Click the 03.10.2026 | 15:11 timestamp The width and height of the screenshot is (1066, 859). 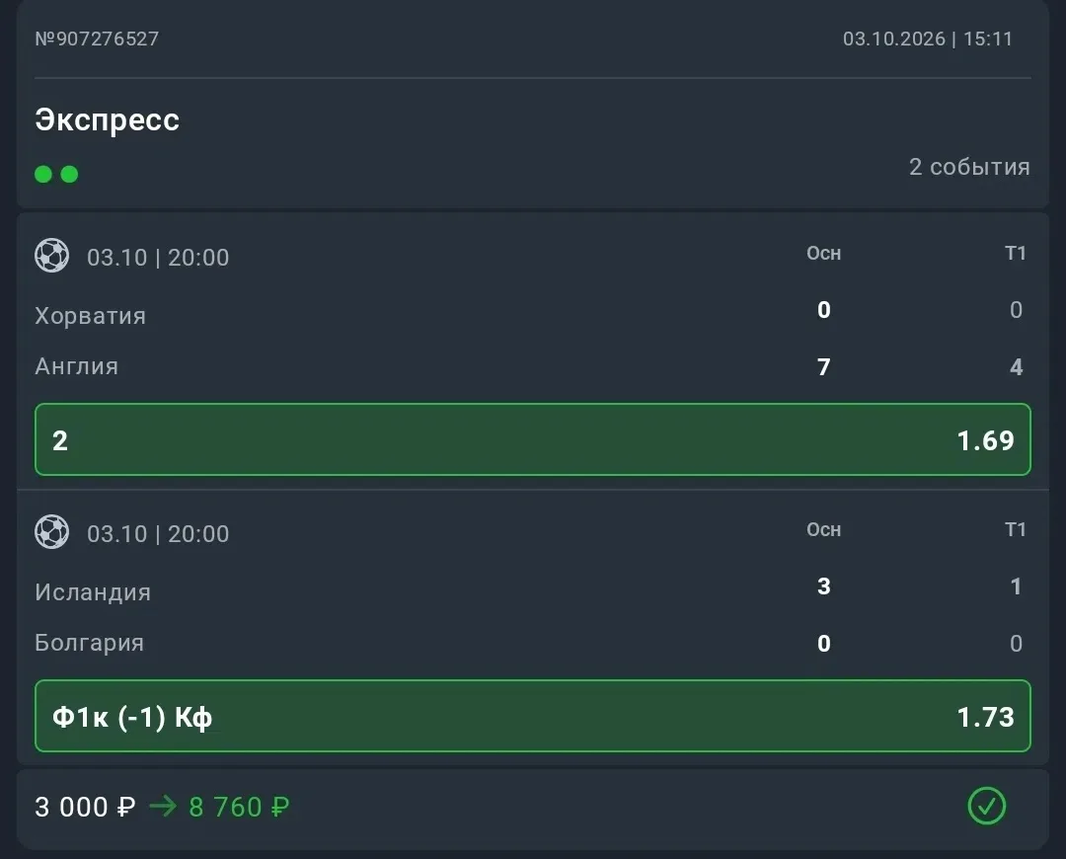(x=927, y=39)
